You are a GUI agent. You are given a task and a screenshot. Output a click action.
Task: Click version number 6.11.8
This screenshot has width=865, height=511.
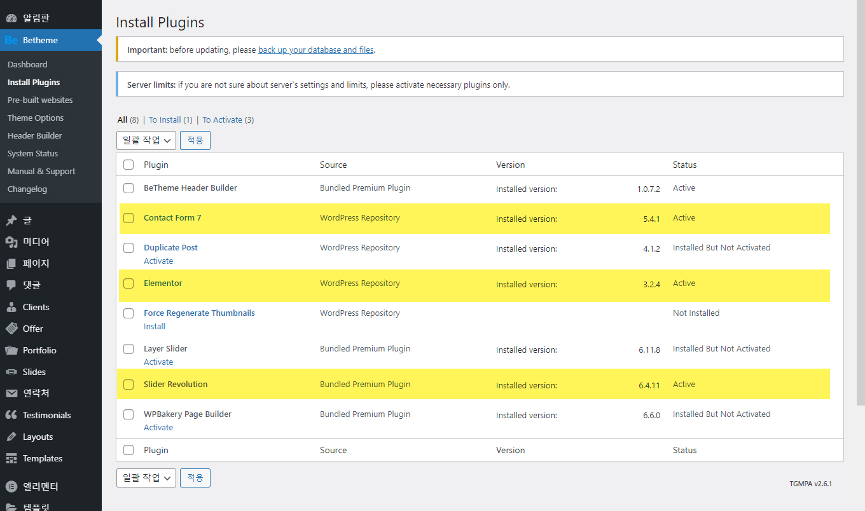pyautogui.click(x=649, y=350)
